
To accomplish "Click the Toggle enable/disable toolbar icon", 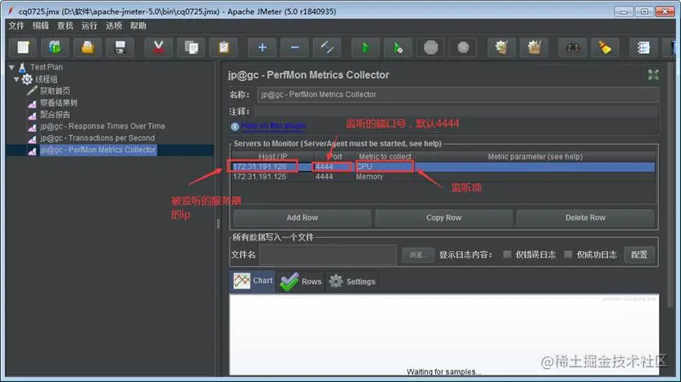I will (327, 47).
